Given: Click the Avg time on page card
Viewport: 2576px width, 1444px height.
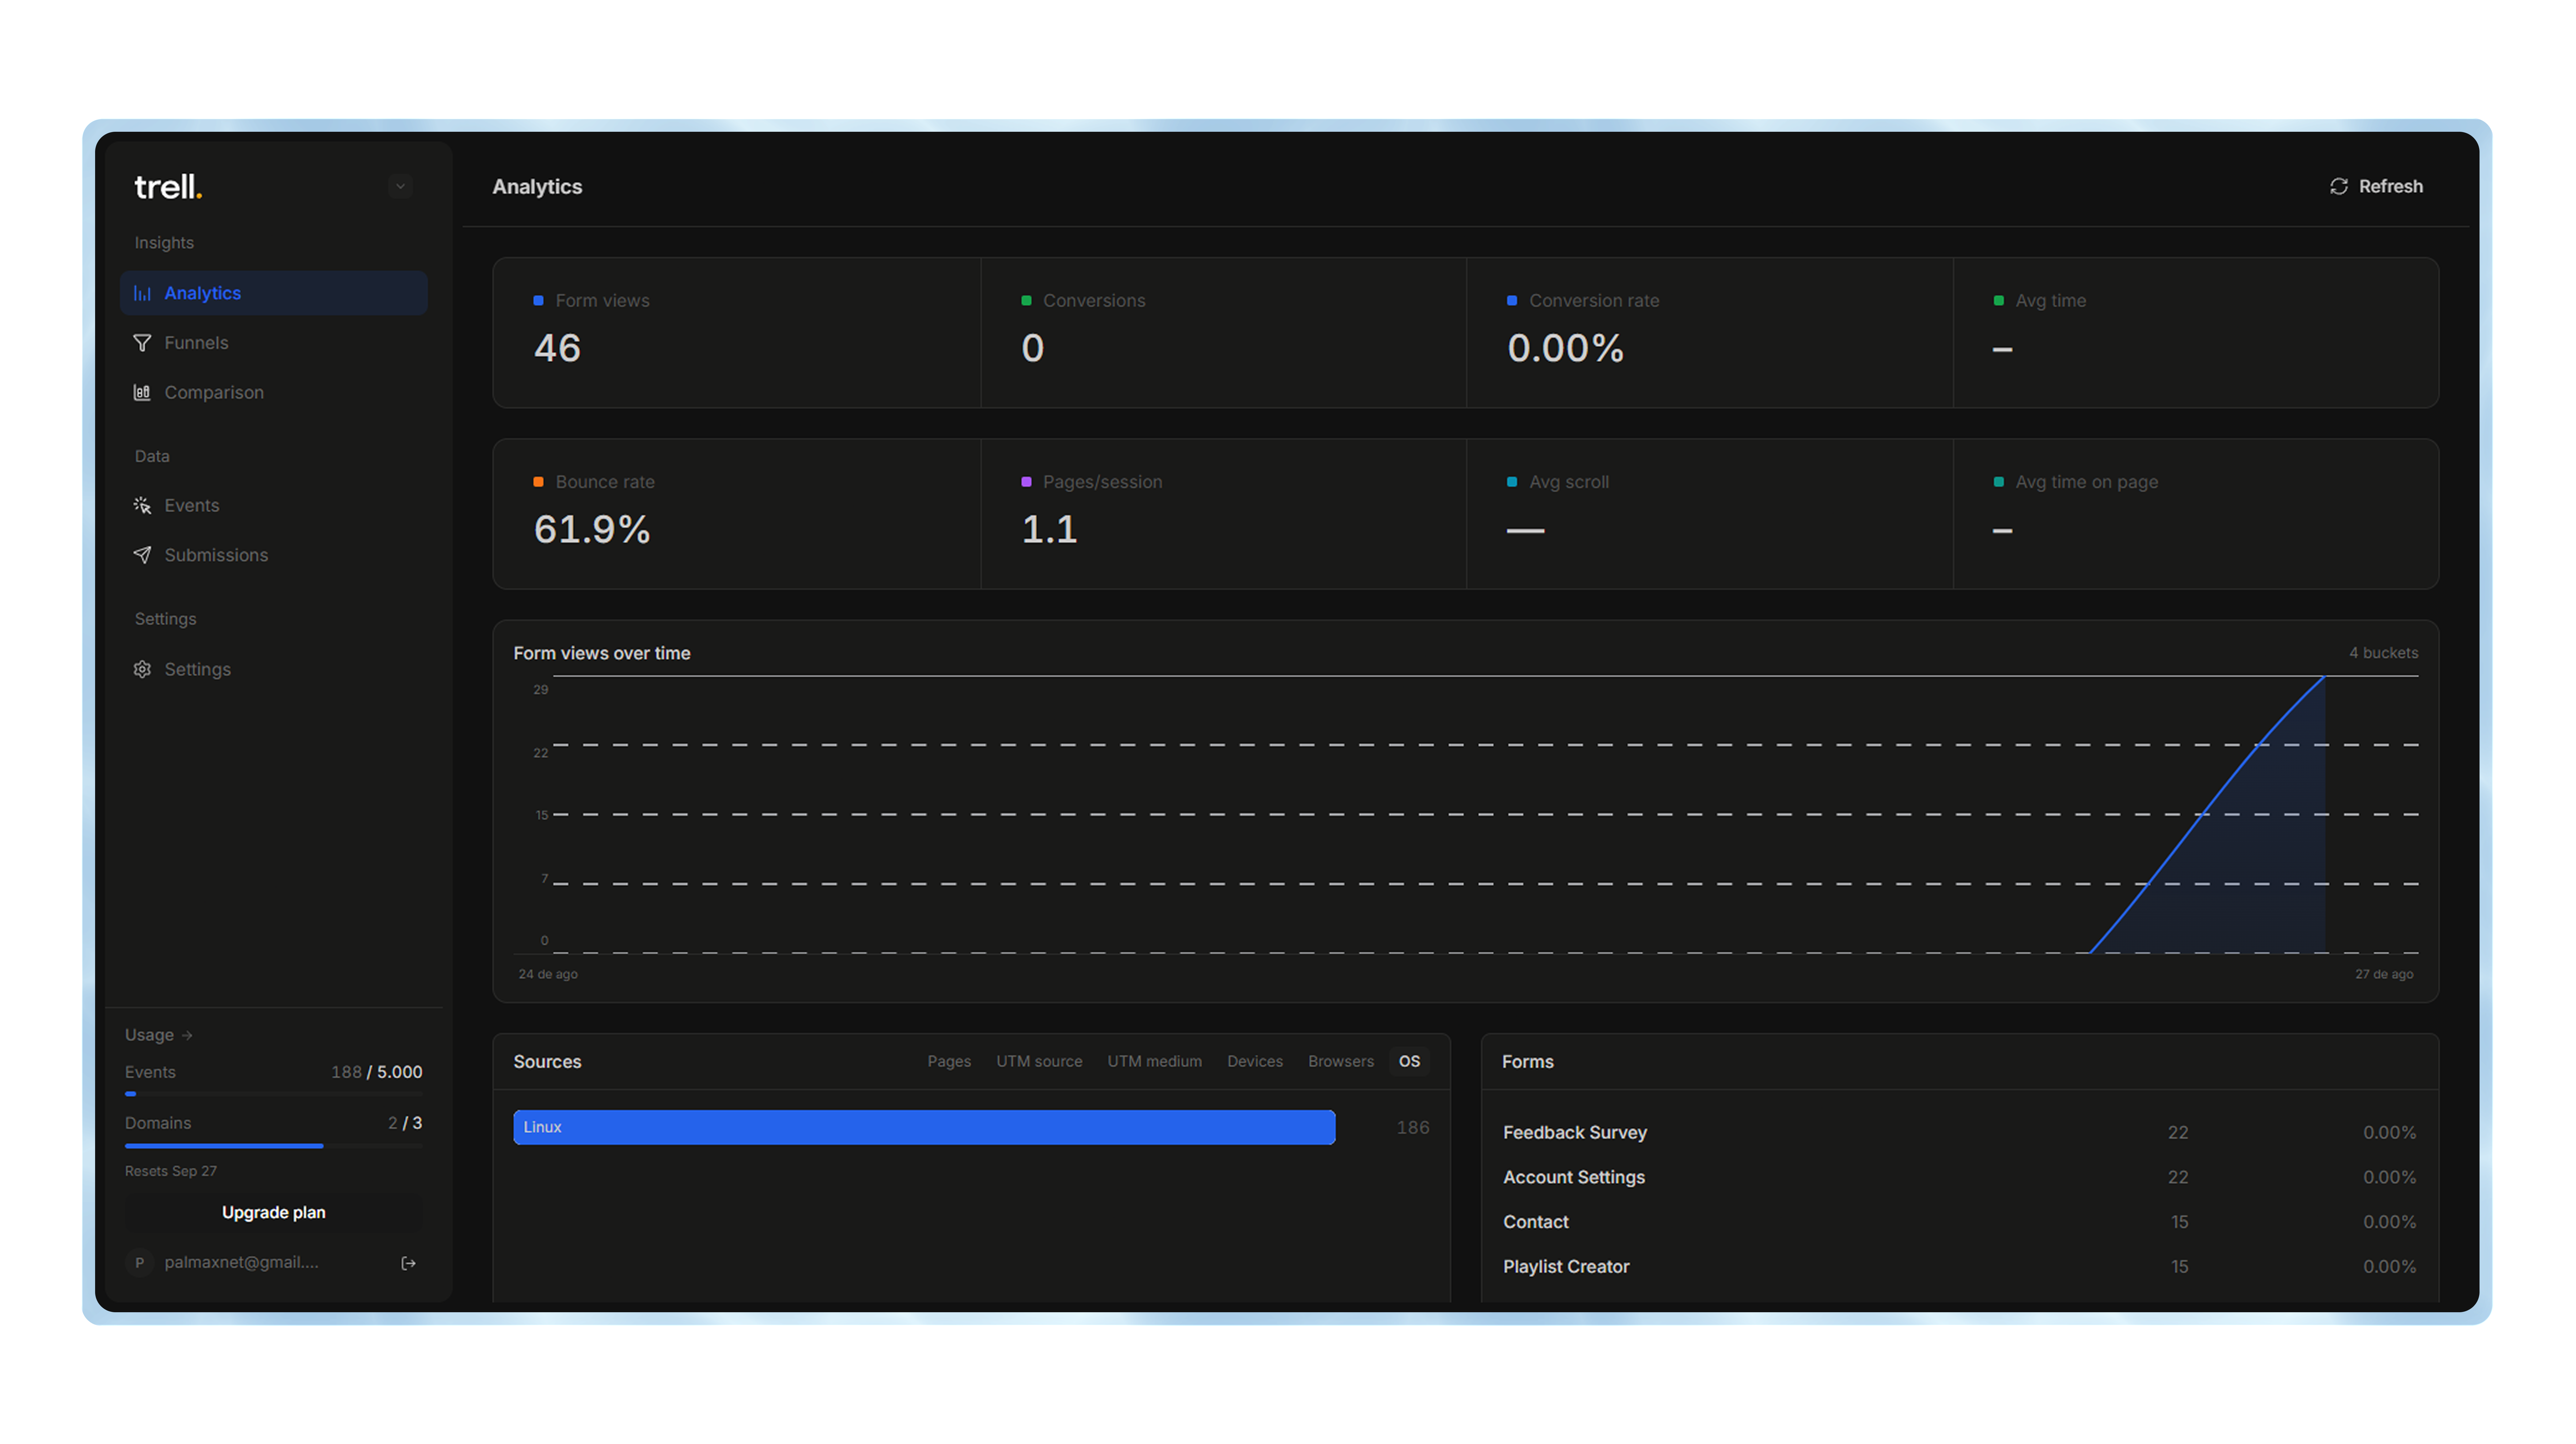Looking at the screenshot, I should click(x=2196, y=514).
